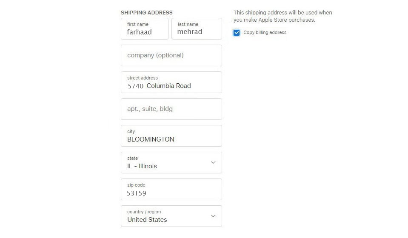Image resolution: width=408 pixels, height=238 pixels.
Task: Focus the first name field containing farhaad
Action: coord(145,29)
